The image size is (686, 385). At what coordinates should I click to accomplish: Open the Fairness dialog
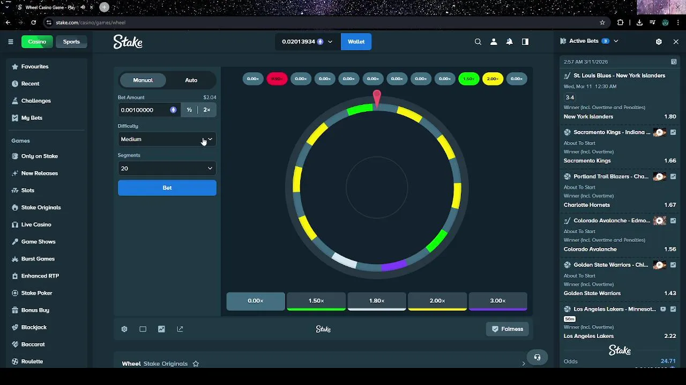(507, 329)
